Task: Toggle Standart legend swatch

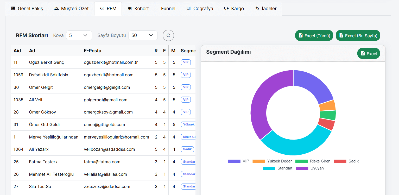Action: tap(269, 168)
